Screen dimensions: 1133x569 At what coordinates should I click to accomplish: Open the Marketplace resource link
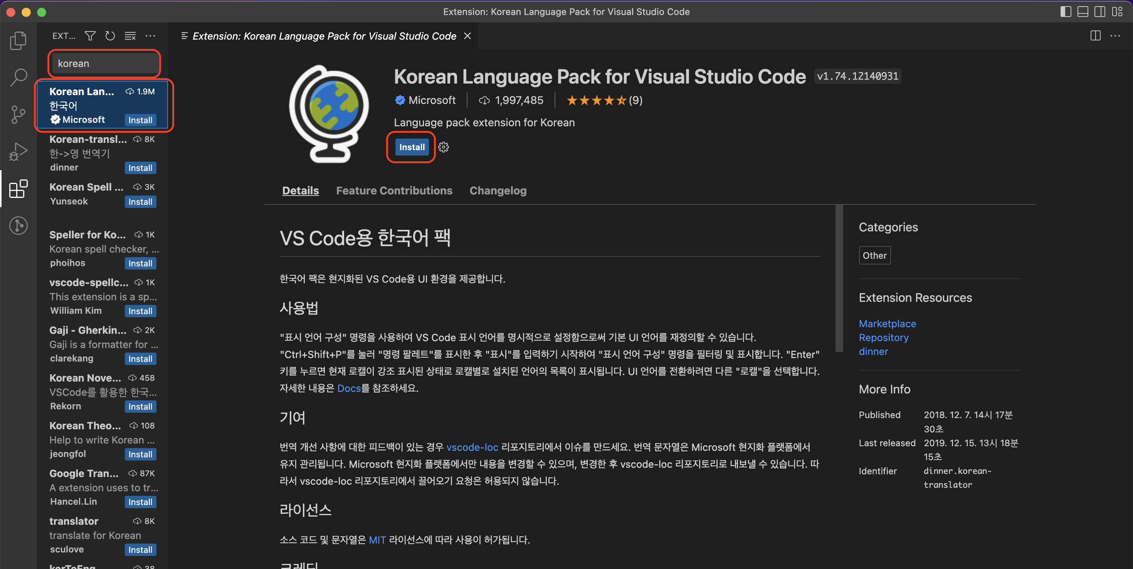[x=887, y=323]
